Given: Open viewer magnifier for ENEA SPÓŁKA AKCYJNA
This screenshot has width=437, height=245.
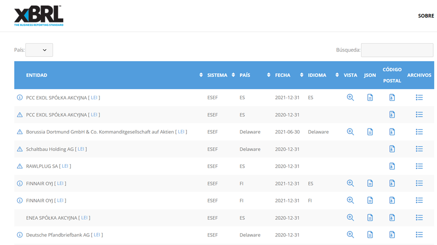Looking at the screenshot, I should point(350,218).
